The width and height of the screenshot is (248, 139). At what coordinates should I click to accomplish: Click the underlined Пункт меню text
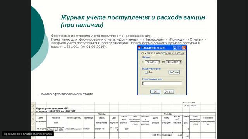tap(60, 39)
